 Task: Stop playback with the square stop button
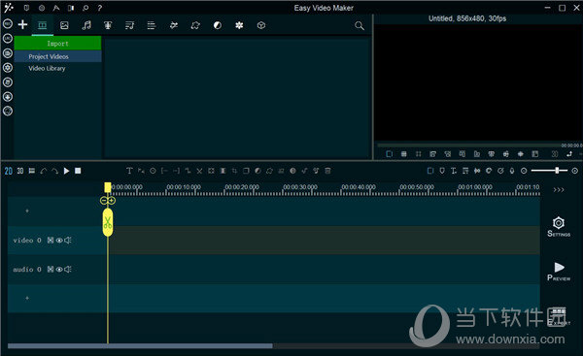78,171
